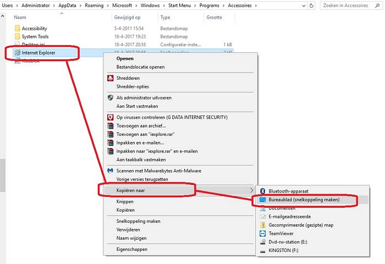Screen dimensions: 385x264
Task: Click the Bluetooth-apparaat icon
Action: coord(262,191)
